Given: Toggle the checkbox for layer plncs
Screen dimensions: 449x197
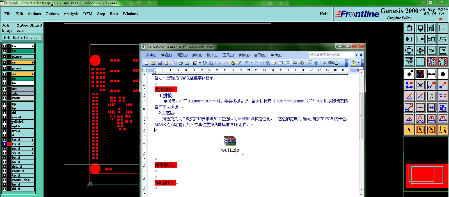Looking at the screenshot, I should pyautogui.click(x=4, y=57).
